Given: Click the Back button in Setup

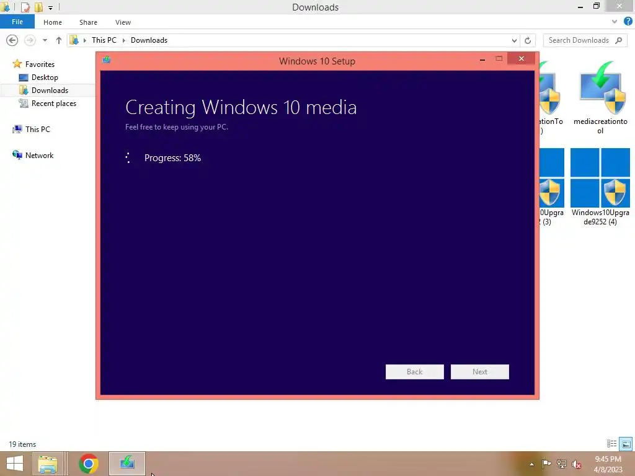Looking at the screenshot, I should [414, 372].
